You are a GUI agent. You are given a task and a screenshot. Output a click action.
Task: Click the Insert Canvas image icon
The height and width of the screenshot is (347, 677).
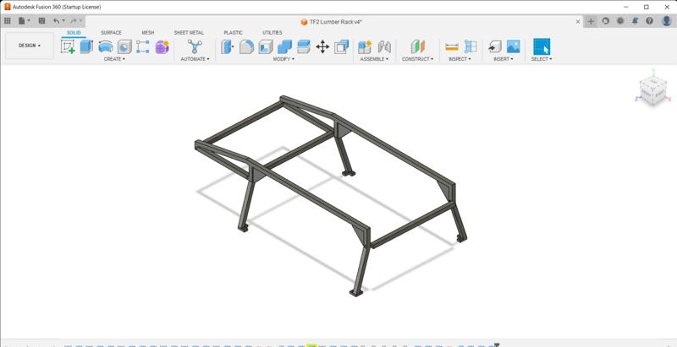[x=514, y=46]
